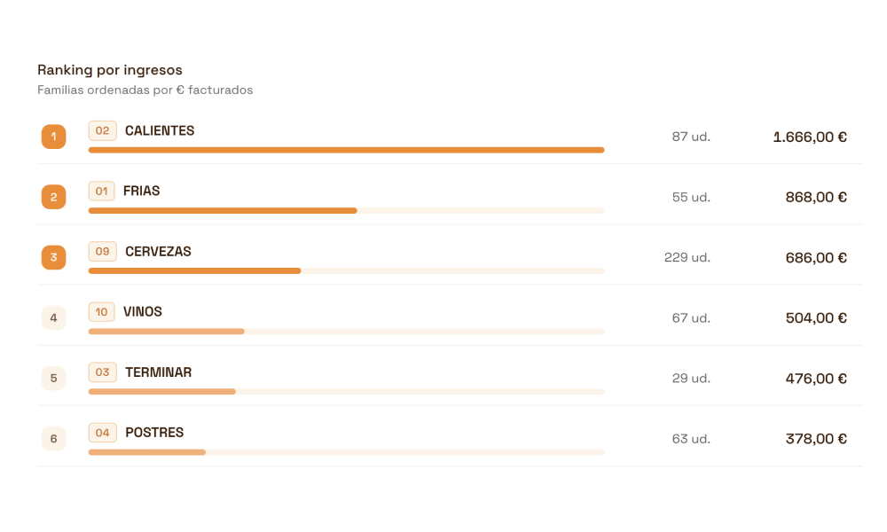Click the 1.666,00 € amount

click(810, 137)
